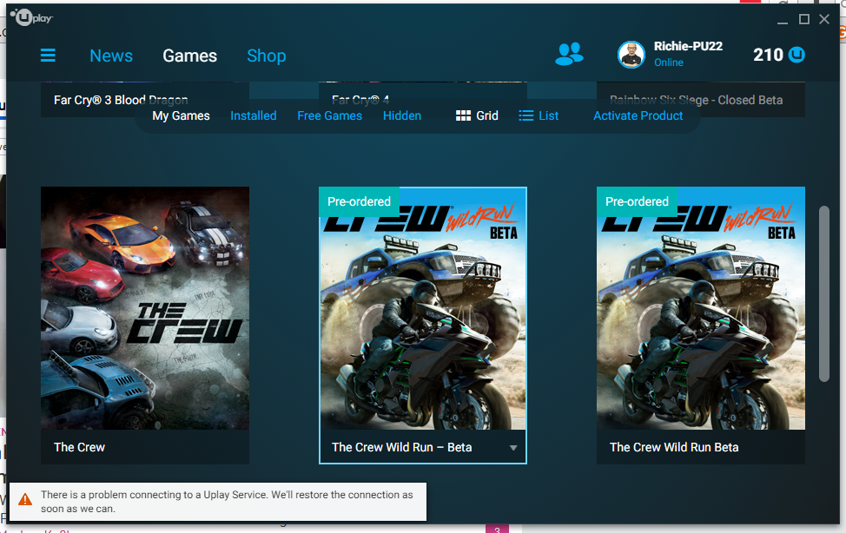Click the Richie-PU22 username

688,46
